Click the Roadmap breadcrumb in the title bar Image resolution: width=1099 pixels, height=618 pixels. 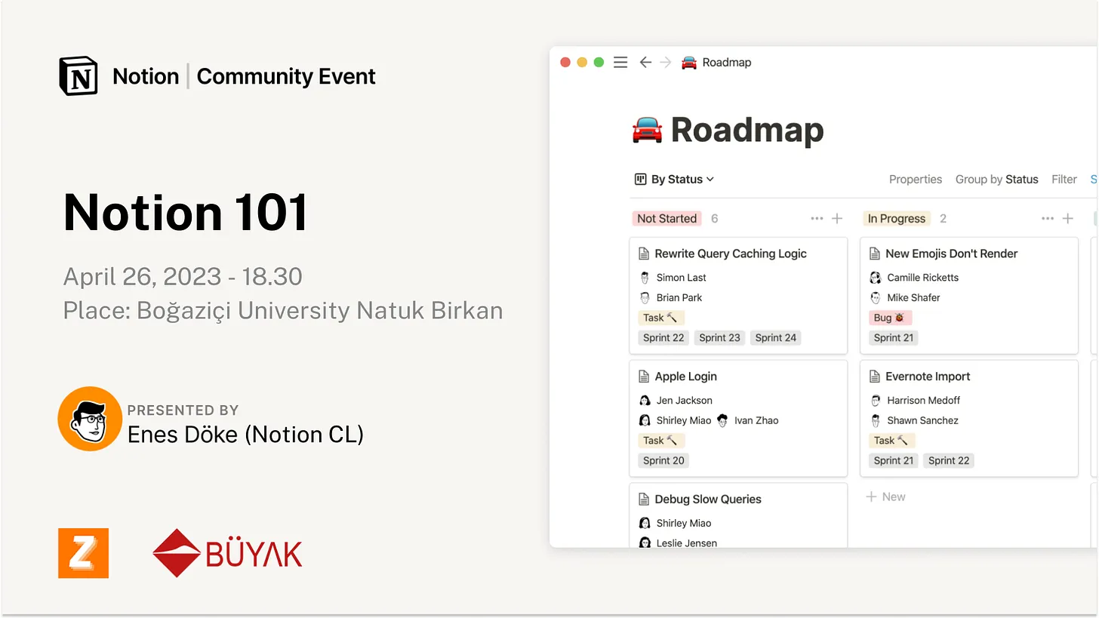pos(716,63)
